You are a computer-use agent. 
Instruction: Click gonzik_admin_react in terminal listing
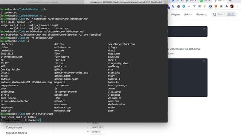pyautogui.click(x=66, y=79)
